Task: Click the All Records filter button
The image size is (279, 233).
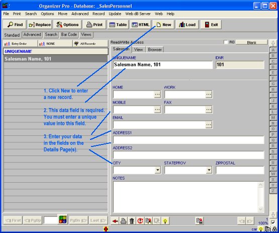Action: (x=90, y=44)
